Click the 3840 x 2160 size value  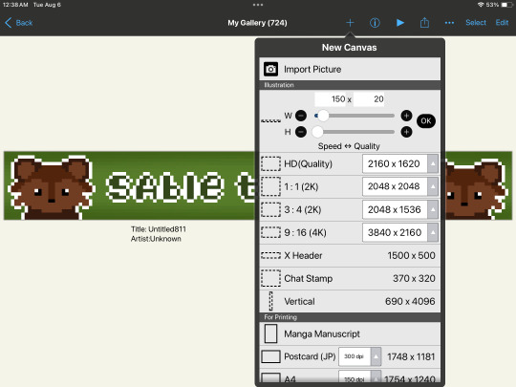point(395,232)
